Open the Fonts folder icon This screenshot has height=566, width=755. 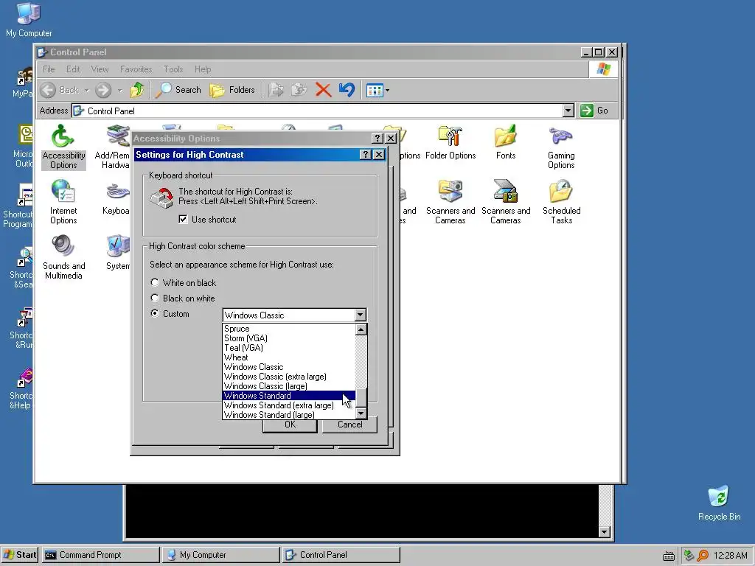pos(506,142)
